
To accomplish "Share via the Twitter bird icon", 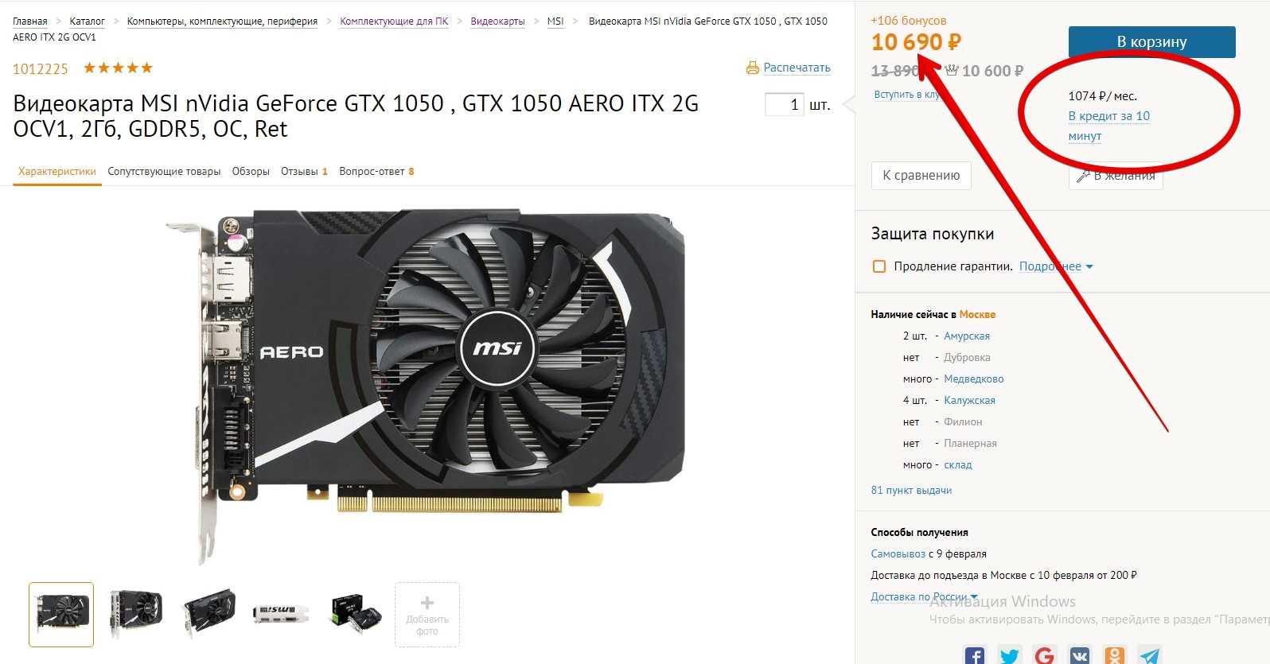I will 1009,655.
